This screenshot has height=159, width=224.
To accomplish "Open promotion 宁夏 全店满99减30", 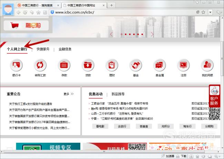I will point(122,119).
